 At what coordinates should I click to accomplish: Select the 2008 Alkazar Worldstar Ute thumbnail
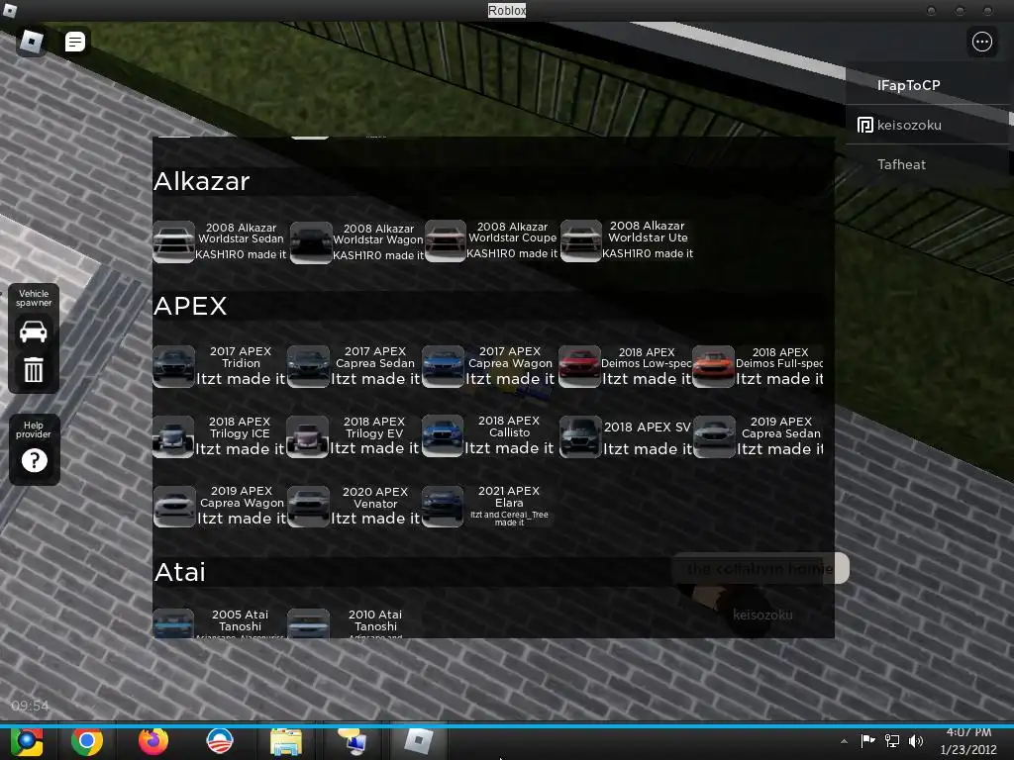pyautogui.click(x=580, y=241)
